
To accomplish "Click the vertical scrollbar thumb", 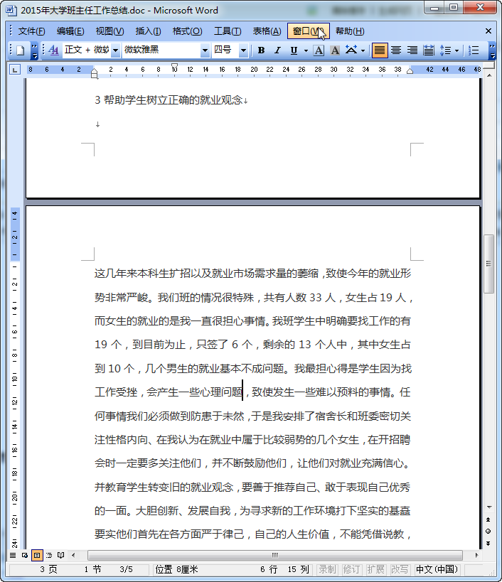I will click(488, 264).
